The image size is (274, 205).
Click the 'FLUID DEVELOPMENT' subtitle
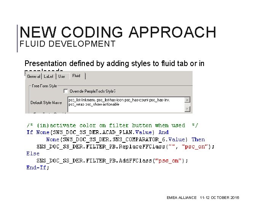[x=67, y=44]
